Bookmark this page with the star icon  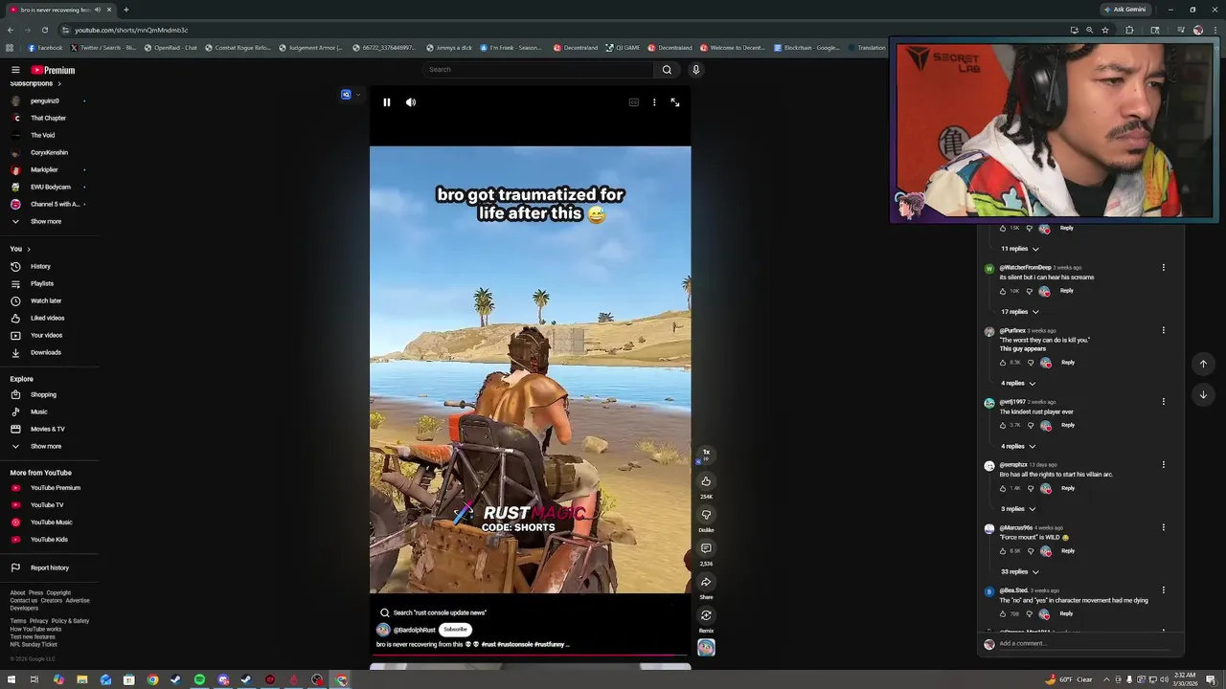tap(1105, 30)
